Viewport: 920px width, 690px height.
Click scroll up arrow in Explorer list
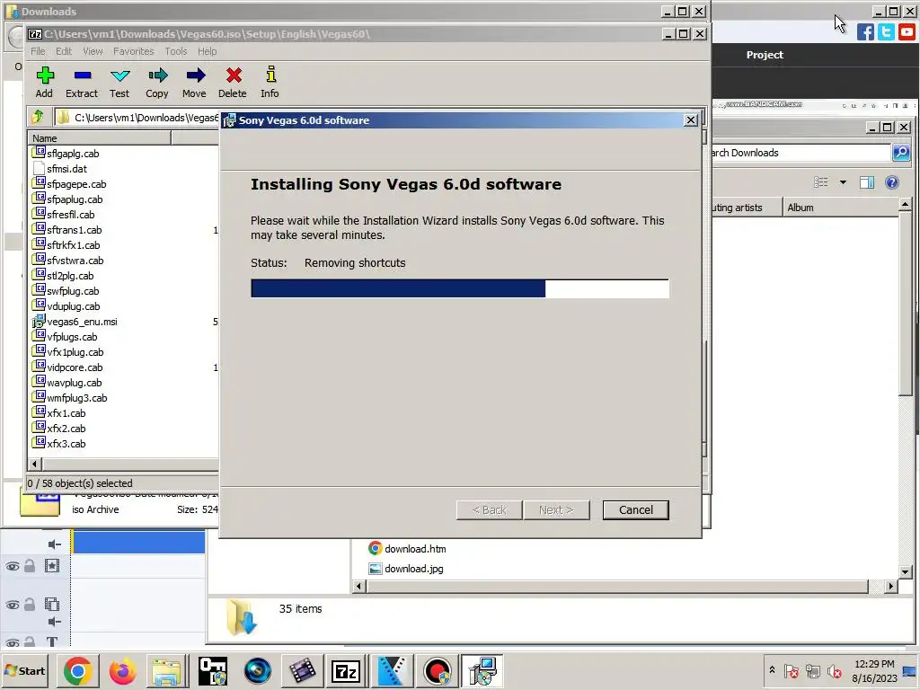click(x=905, y=205)
